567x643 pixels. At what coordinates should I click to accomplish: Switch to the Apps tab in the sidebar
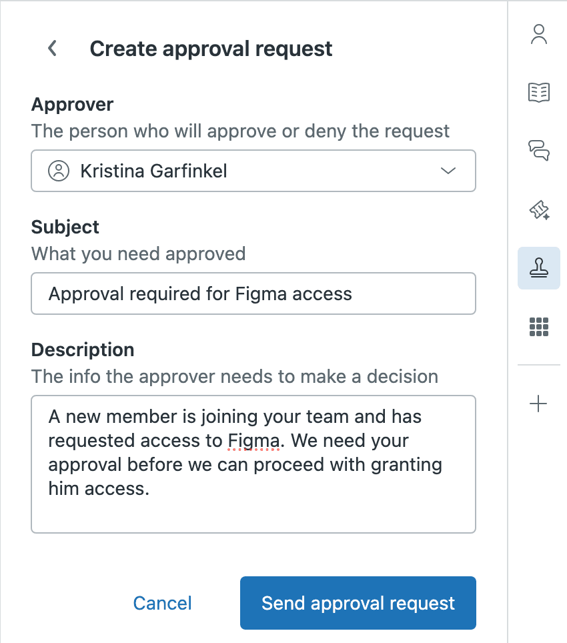[x=539, y=327]
